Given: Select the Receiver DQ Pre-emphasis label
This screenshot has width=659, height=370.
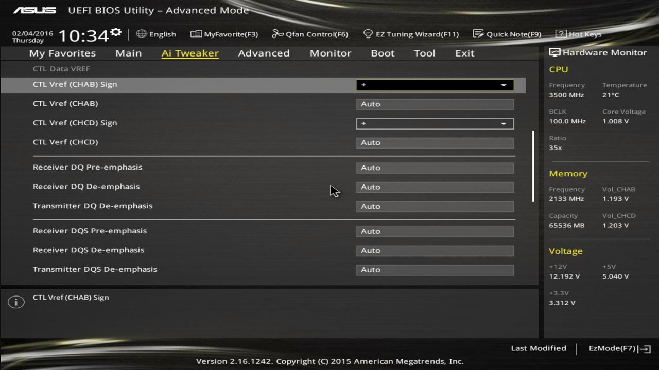Looking at the screenshot, I should (88, 167).
